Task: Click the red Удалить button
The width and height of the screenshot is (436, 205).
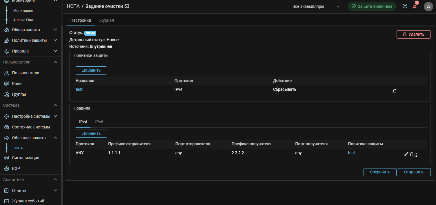Action: (413, 34)
